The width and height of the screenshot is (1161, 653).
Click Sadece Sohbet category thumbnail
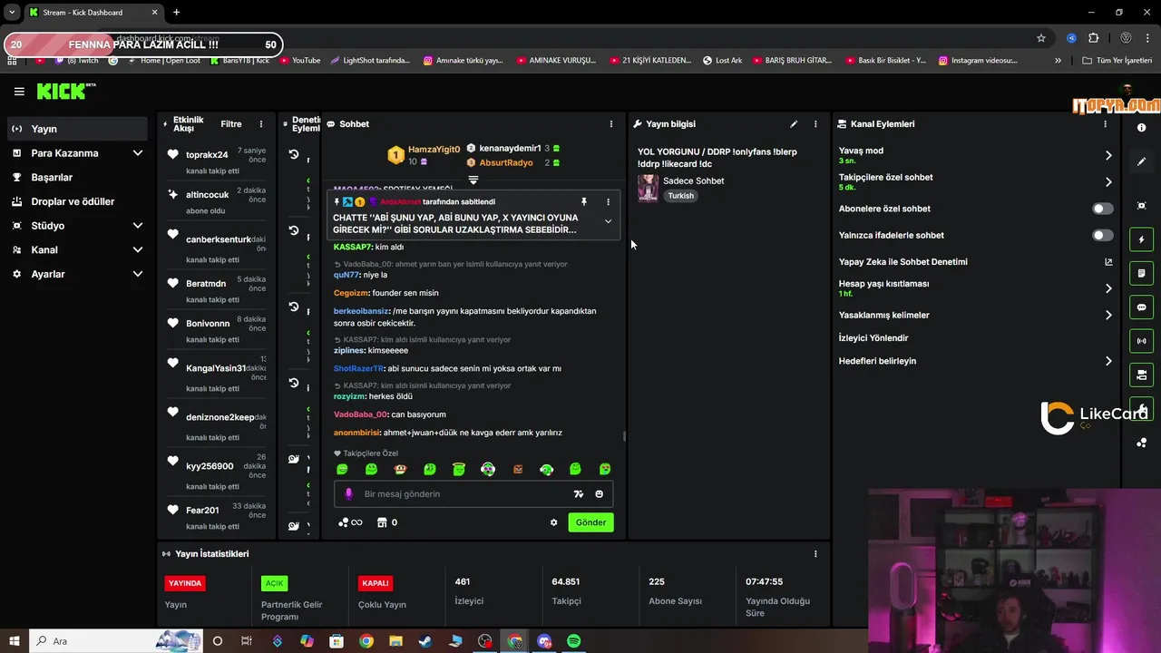pyautogui.click(x=648, y=188)
